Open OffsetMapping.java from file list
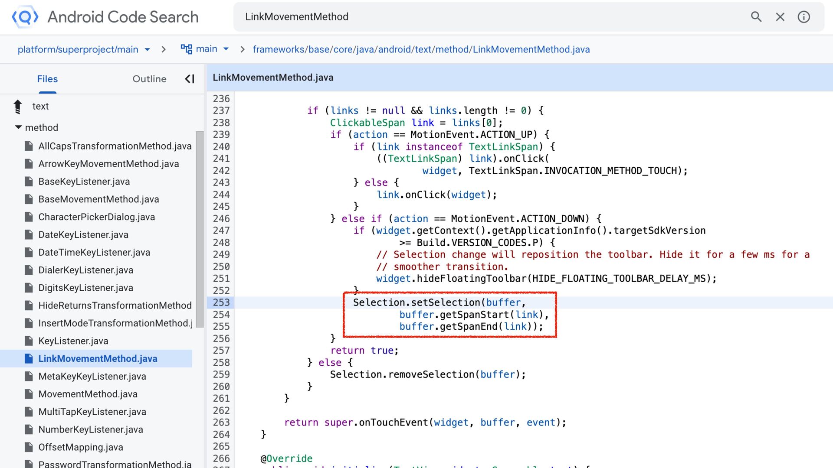 (81, 447)
